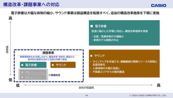Click the horizontal axis label 自社の収益性
This screenshot has width=173, height=98.
click(x=87, y=88)
